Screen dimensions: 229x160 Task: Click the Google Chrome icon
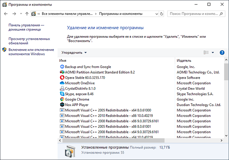62,99
